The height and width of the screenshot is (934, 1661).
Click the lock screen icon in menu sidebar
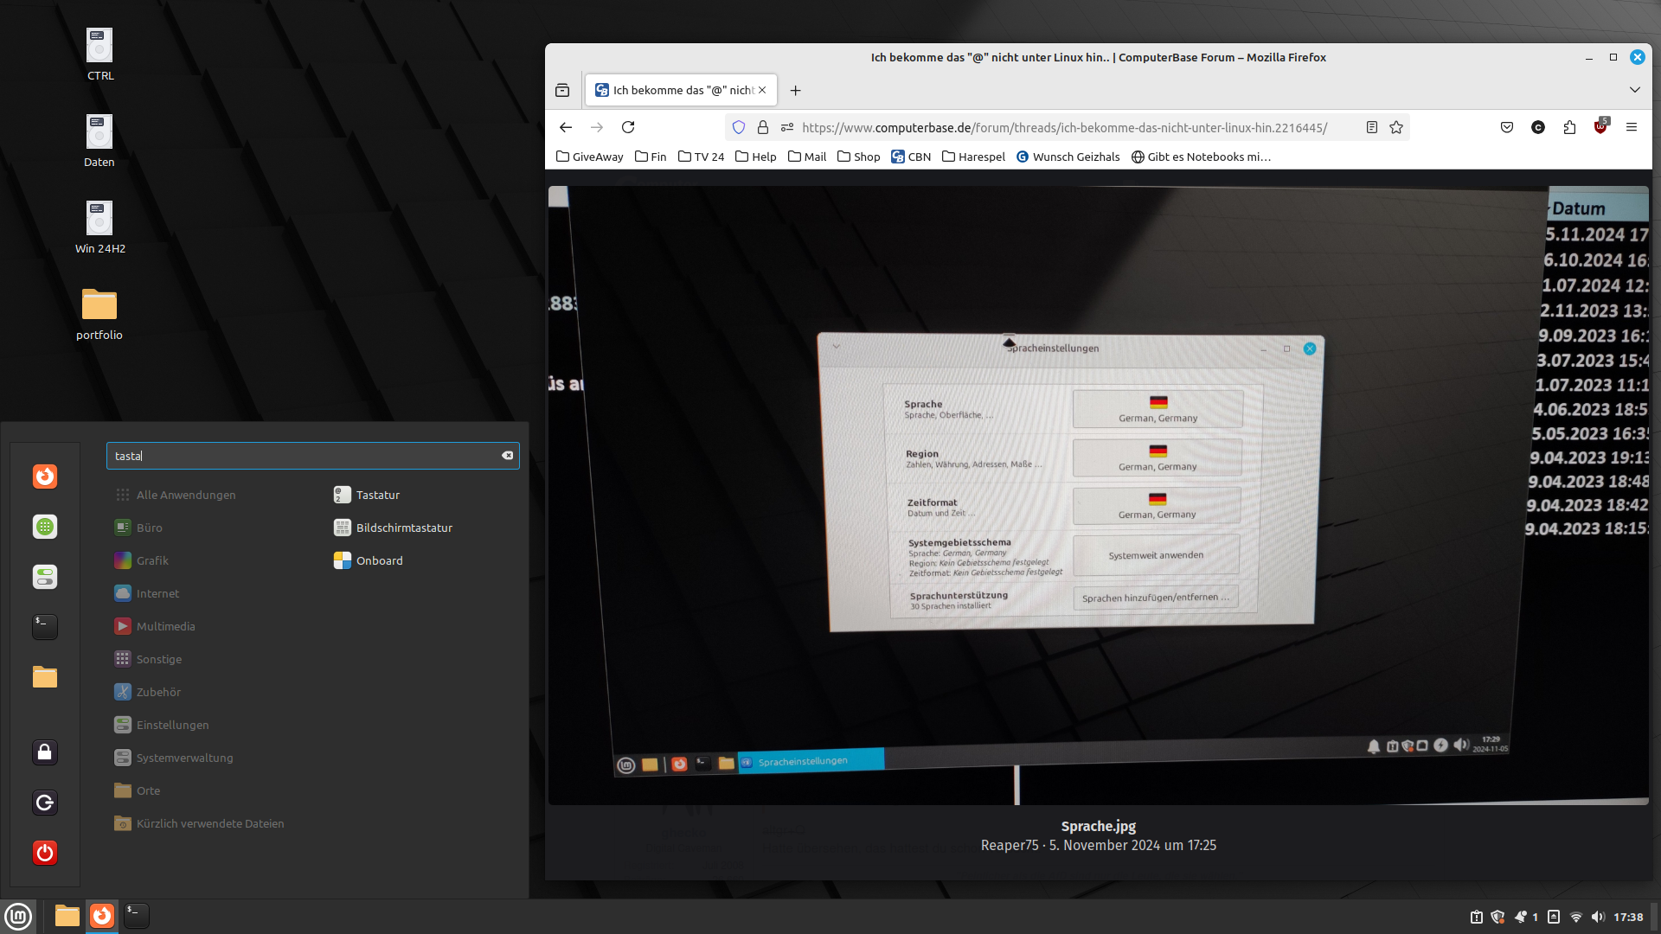45,752
